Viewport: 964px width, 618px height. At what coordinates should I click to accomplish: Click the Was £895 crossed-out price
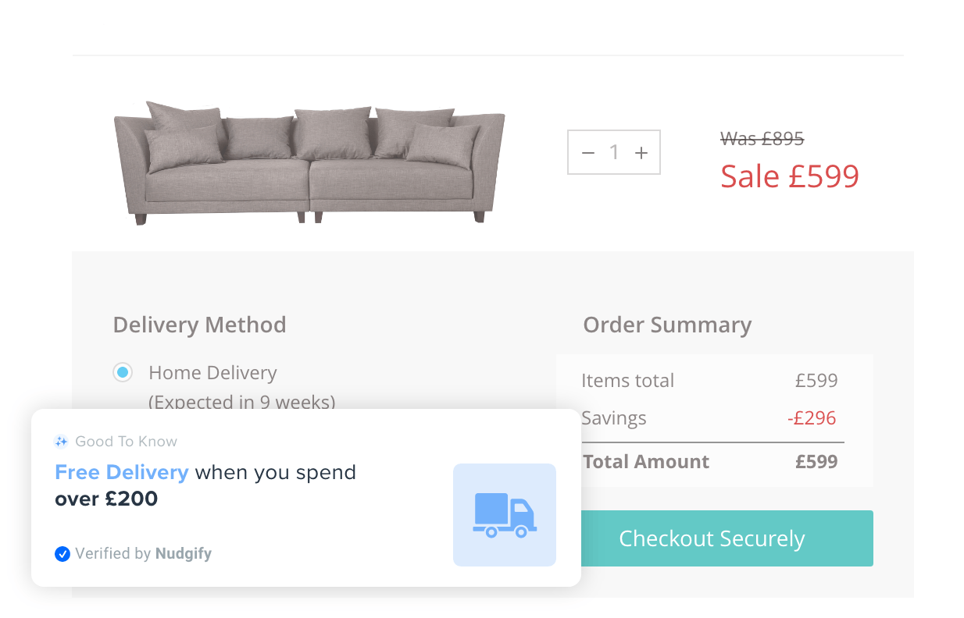click(762, 139)
